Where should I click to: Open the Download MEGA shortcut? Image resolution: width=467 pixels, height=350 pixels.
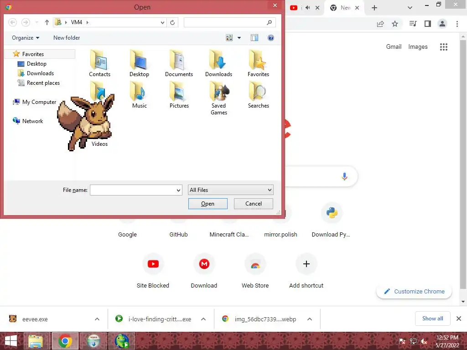[x=204, y=271]
